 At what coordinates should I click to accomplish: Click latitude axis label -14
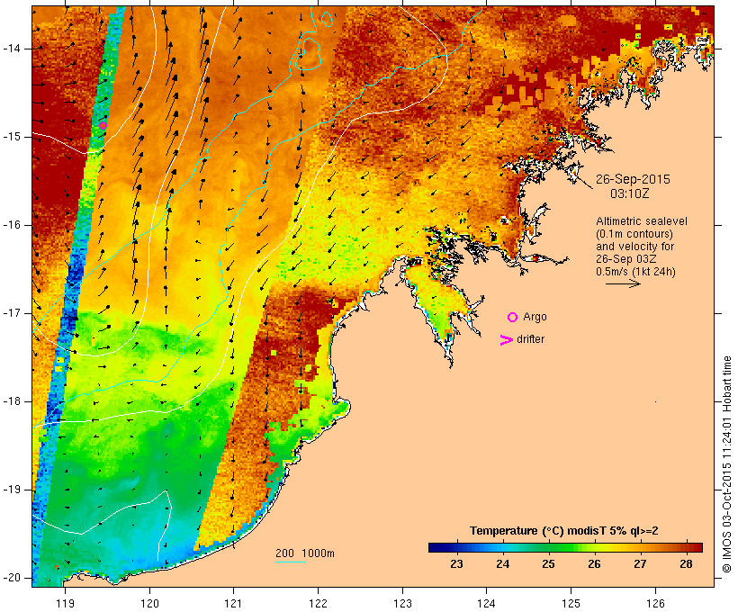(11, 49)
